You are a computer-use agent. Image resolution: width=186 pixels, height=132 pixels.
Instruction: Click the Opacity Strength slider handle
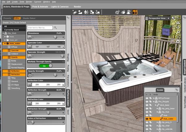point(55,75)
